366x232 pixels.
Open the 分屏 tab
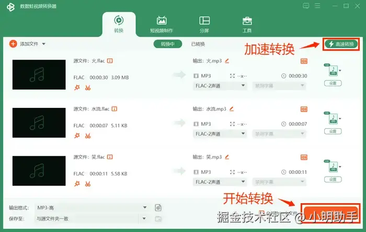(x=204, y=24)
